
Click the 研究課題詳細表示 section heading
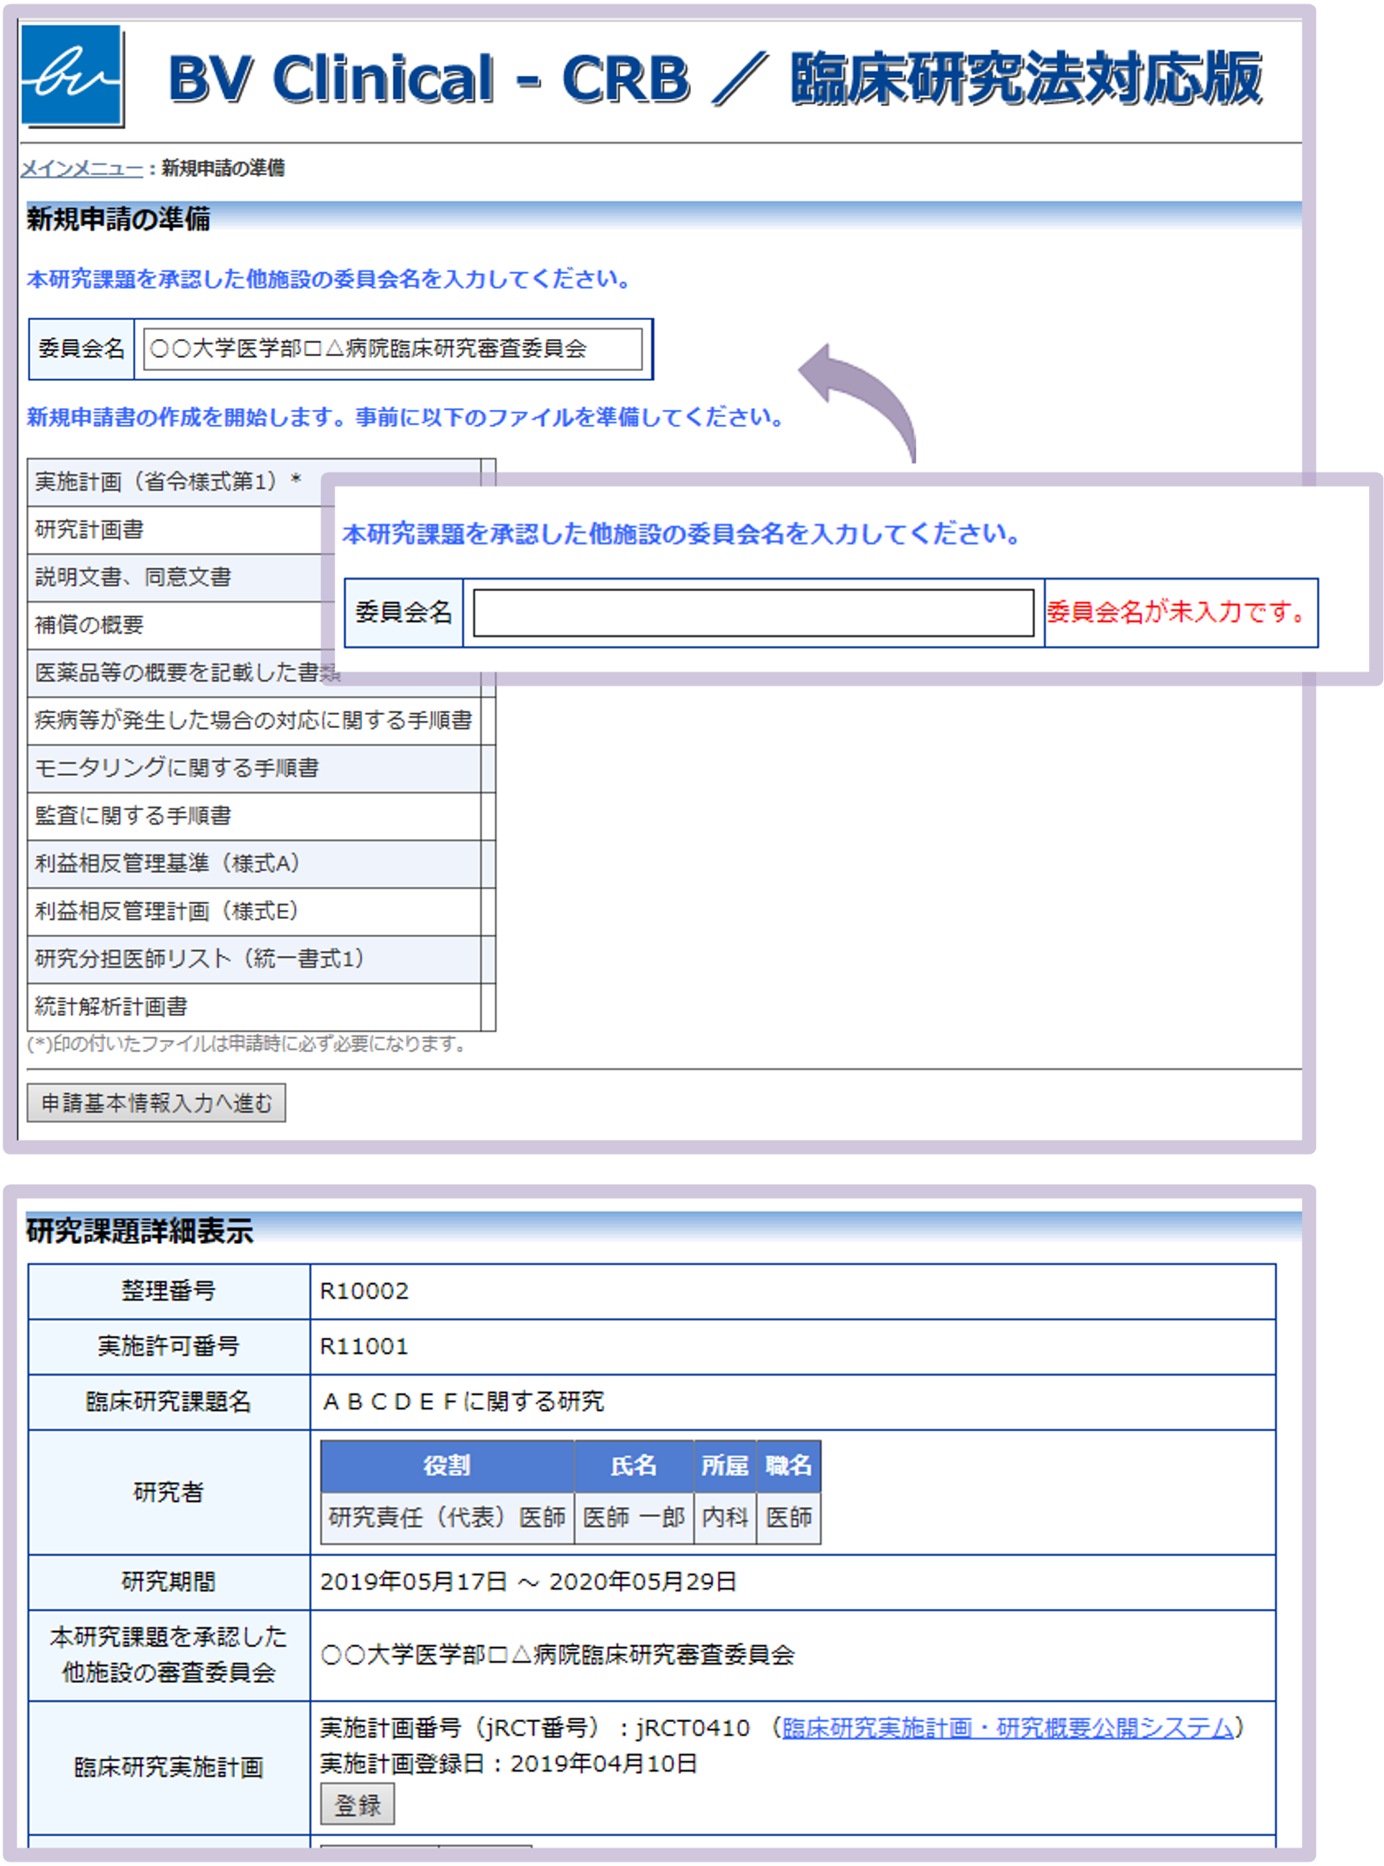[140, 1230]
